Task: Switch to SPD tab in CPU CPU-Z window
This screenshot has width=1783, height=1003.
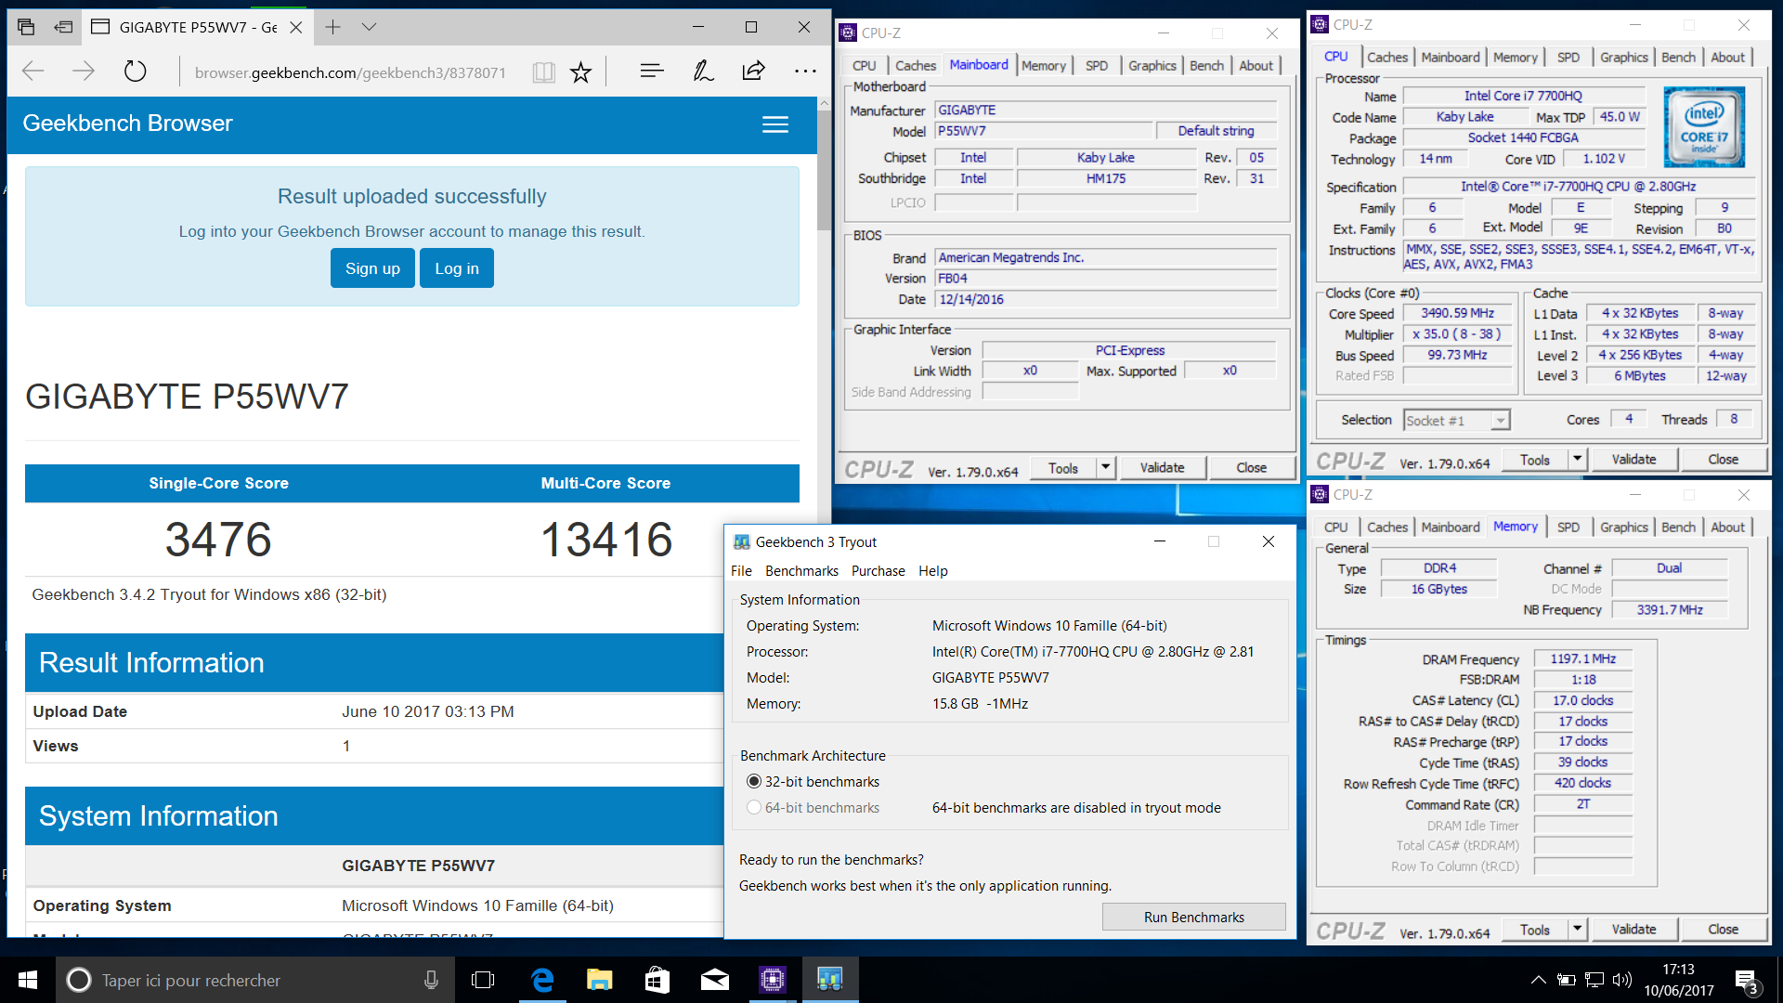Action: click(1568, 58)
